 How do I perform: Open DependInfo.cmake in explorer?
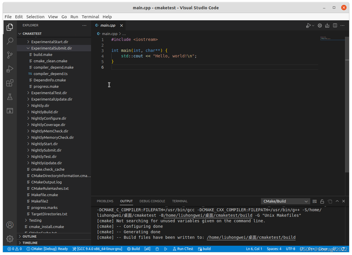(x=54, y=80)
